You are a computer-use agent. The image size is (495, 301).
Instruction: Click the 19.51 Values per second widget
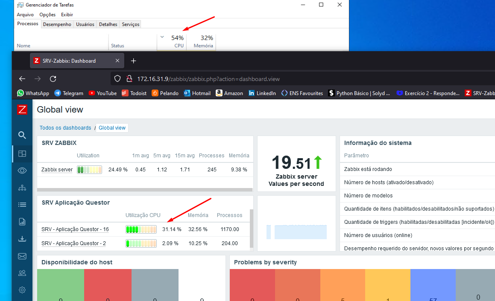tap(296, 164)
